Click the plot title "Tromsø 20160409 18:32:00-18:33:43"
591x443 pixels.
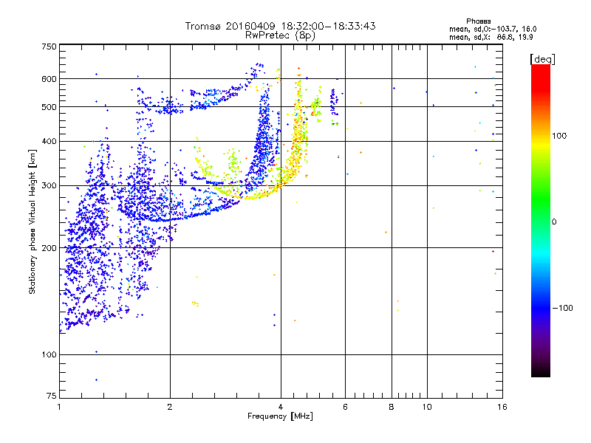[280, 26]
